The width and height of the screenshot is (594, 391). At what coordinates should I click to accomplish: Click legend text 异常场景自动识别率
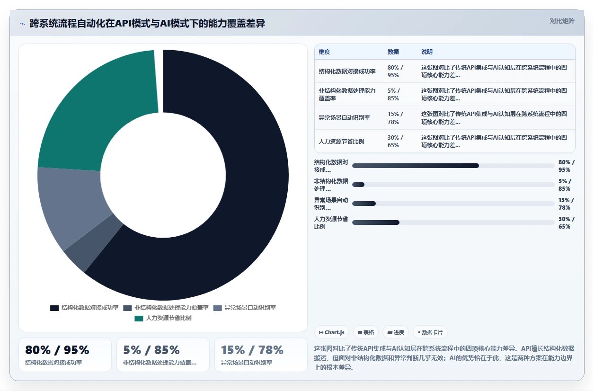click(x=250, y=308)
